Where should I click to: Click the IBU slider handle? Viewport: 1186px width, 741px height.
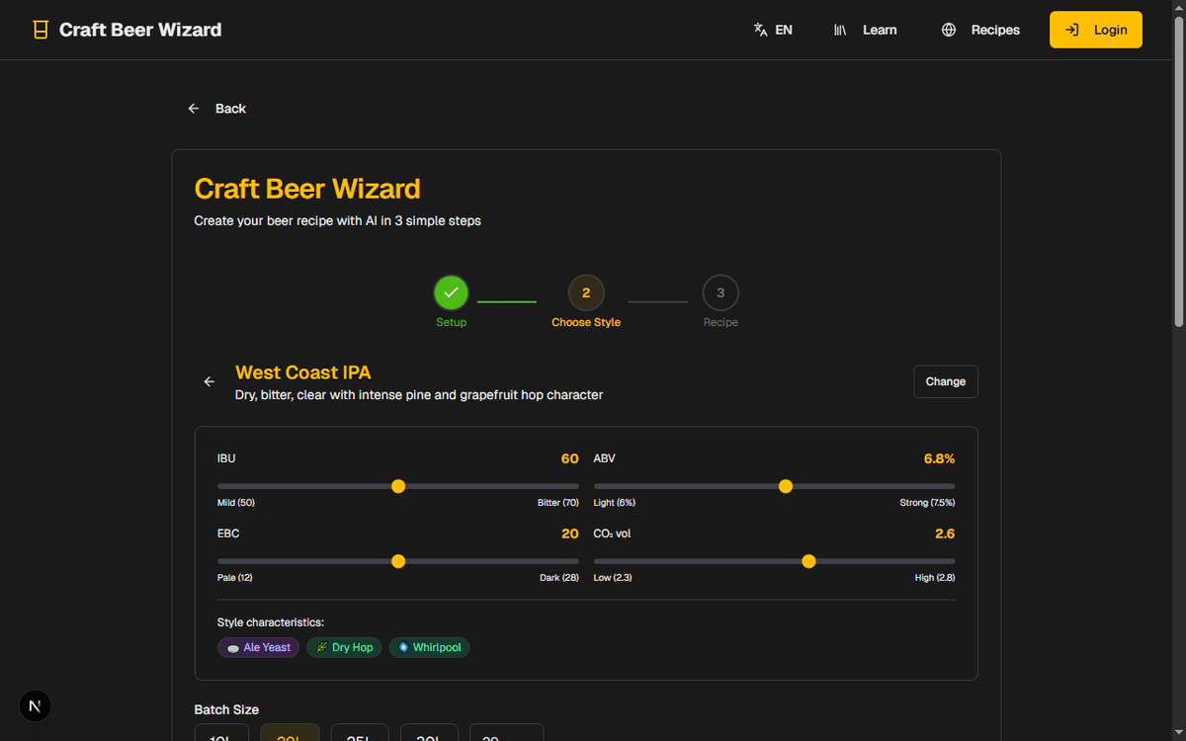coord(398,486)
